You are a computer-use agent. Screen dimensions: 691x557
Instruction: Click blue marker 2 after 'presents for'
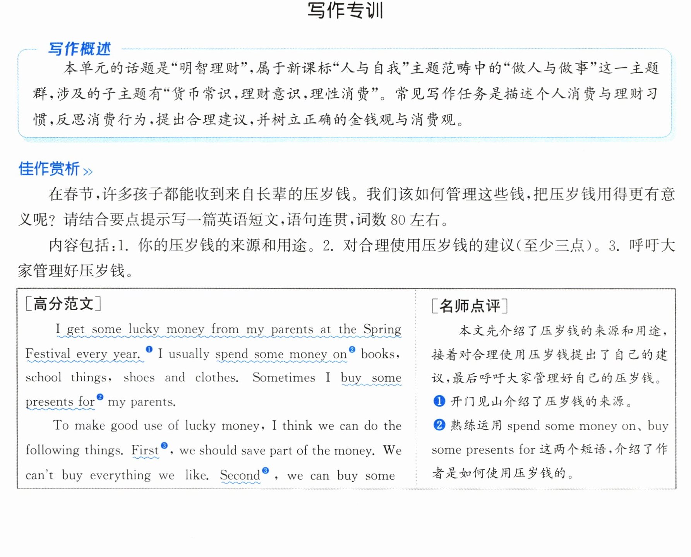(100, 397)
